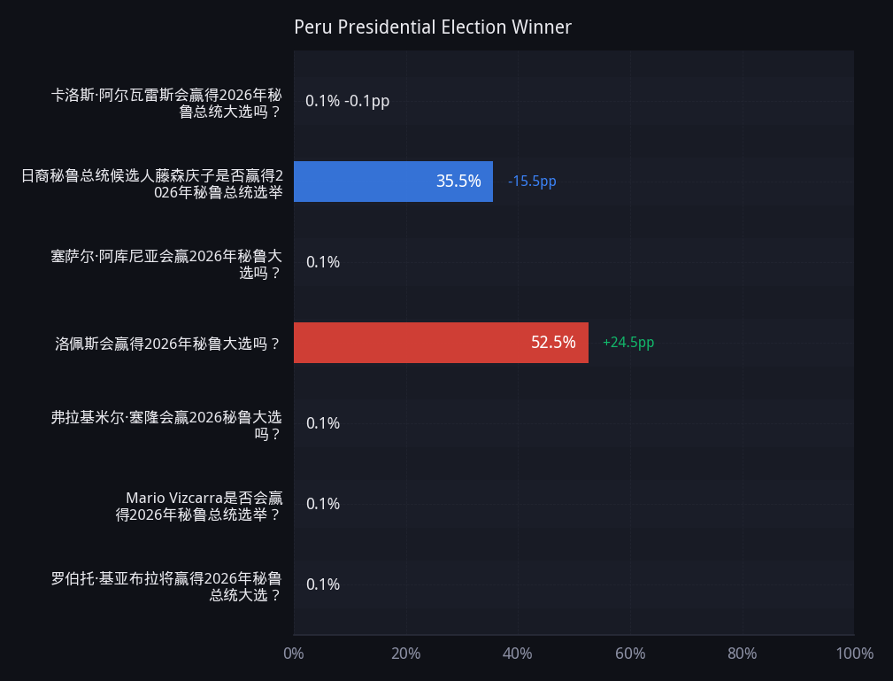Click the 藤森庆子 question label
893x681 pixels.
[x=152, y=183]
